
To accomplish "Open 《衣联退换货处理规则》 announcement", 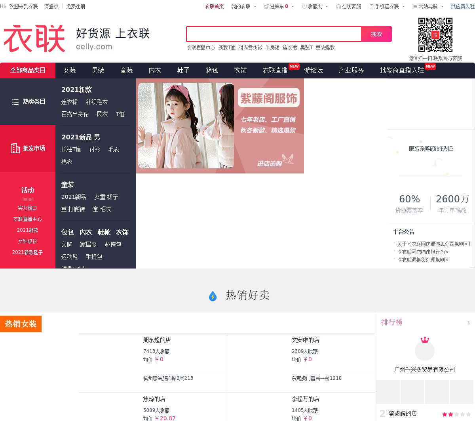I will click(423, 260).
